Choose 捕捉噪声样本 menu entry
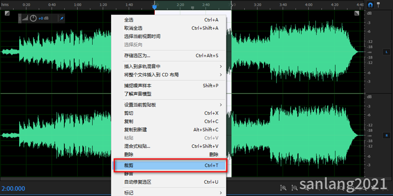 tap(168, 85)
